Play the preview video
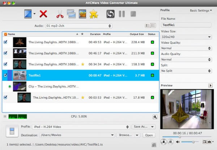 coord(164,142)
